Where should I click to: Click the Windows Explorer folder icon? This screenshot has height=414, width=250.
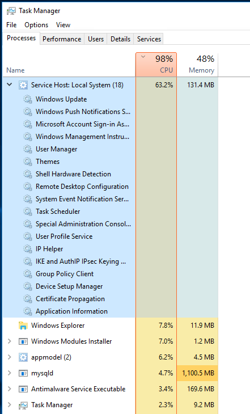pyautogui.click(x=23, y=326)
